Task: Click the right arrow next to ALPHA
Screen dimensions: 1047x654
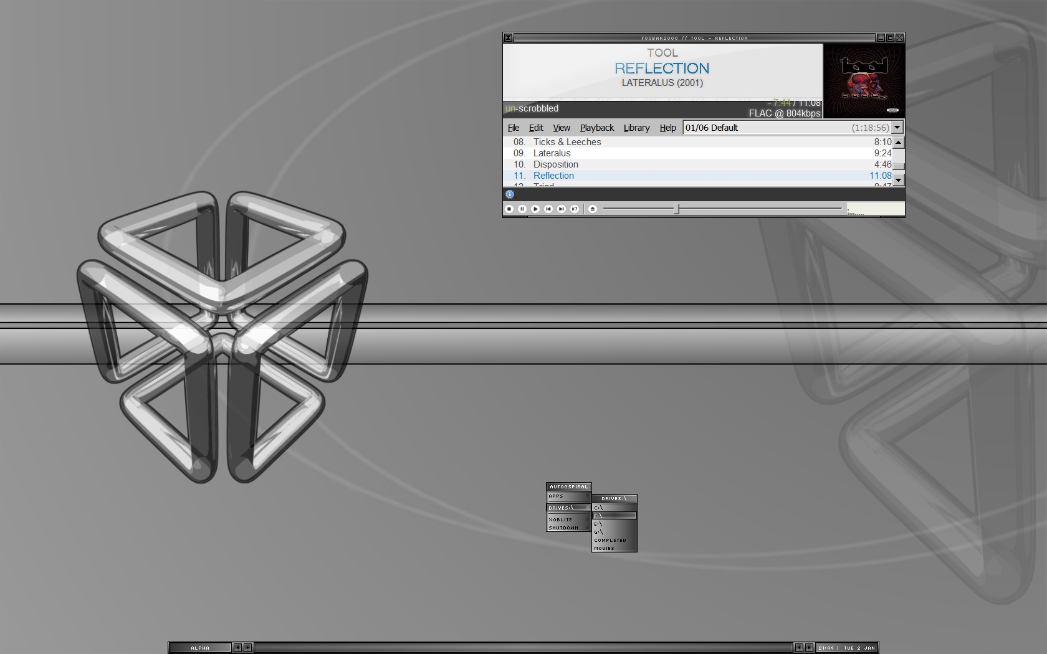Action: click(x=247, y=648)
